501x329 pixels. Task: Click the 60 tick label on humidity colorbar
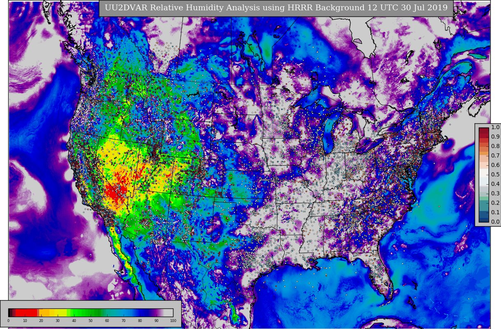click(x=107, y=321)
